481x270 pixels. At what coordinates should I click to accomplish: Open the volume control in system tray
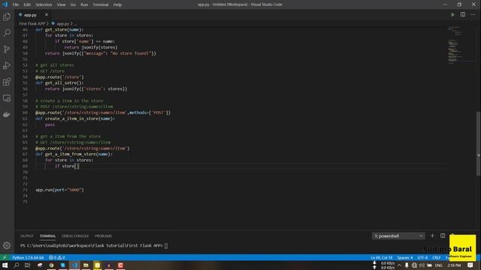pyautogui.click(x=422, y=265)
